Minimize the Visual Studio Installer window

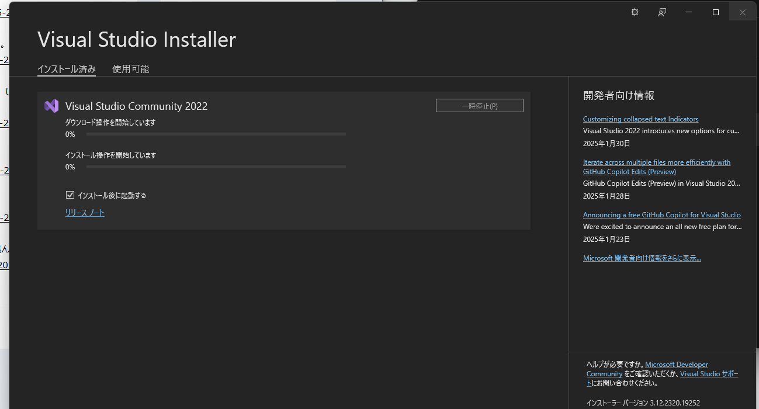pos(689,12)
